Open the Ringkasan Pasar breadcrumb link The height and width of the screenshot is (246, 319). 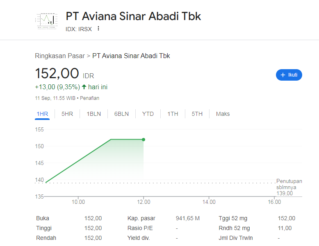click(59, 56)
